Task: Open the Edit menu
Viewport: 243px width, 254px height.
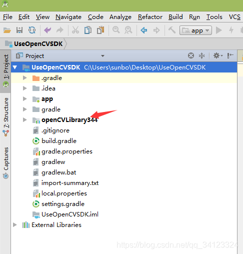Action: pyautogui.click(x=24, y=17)
